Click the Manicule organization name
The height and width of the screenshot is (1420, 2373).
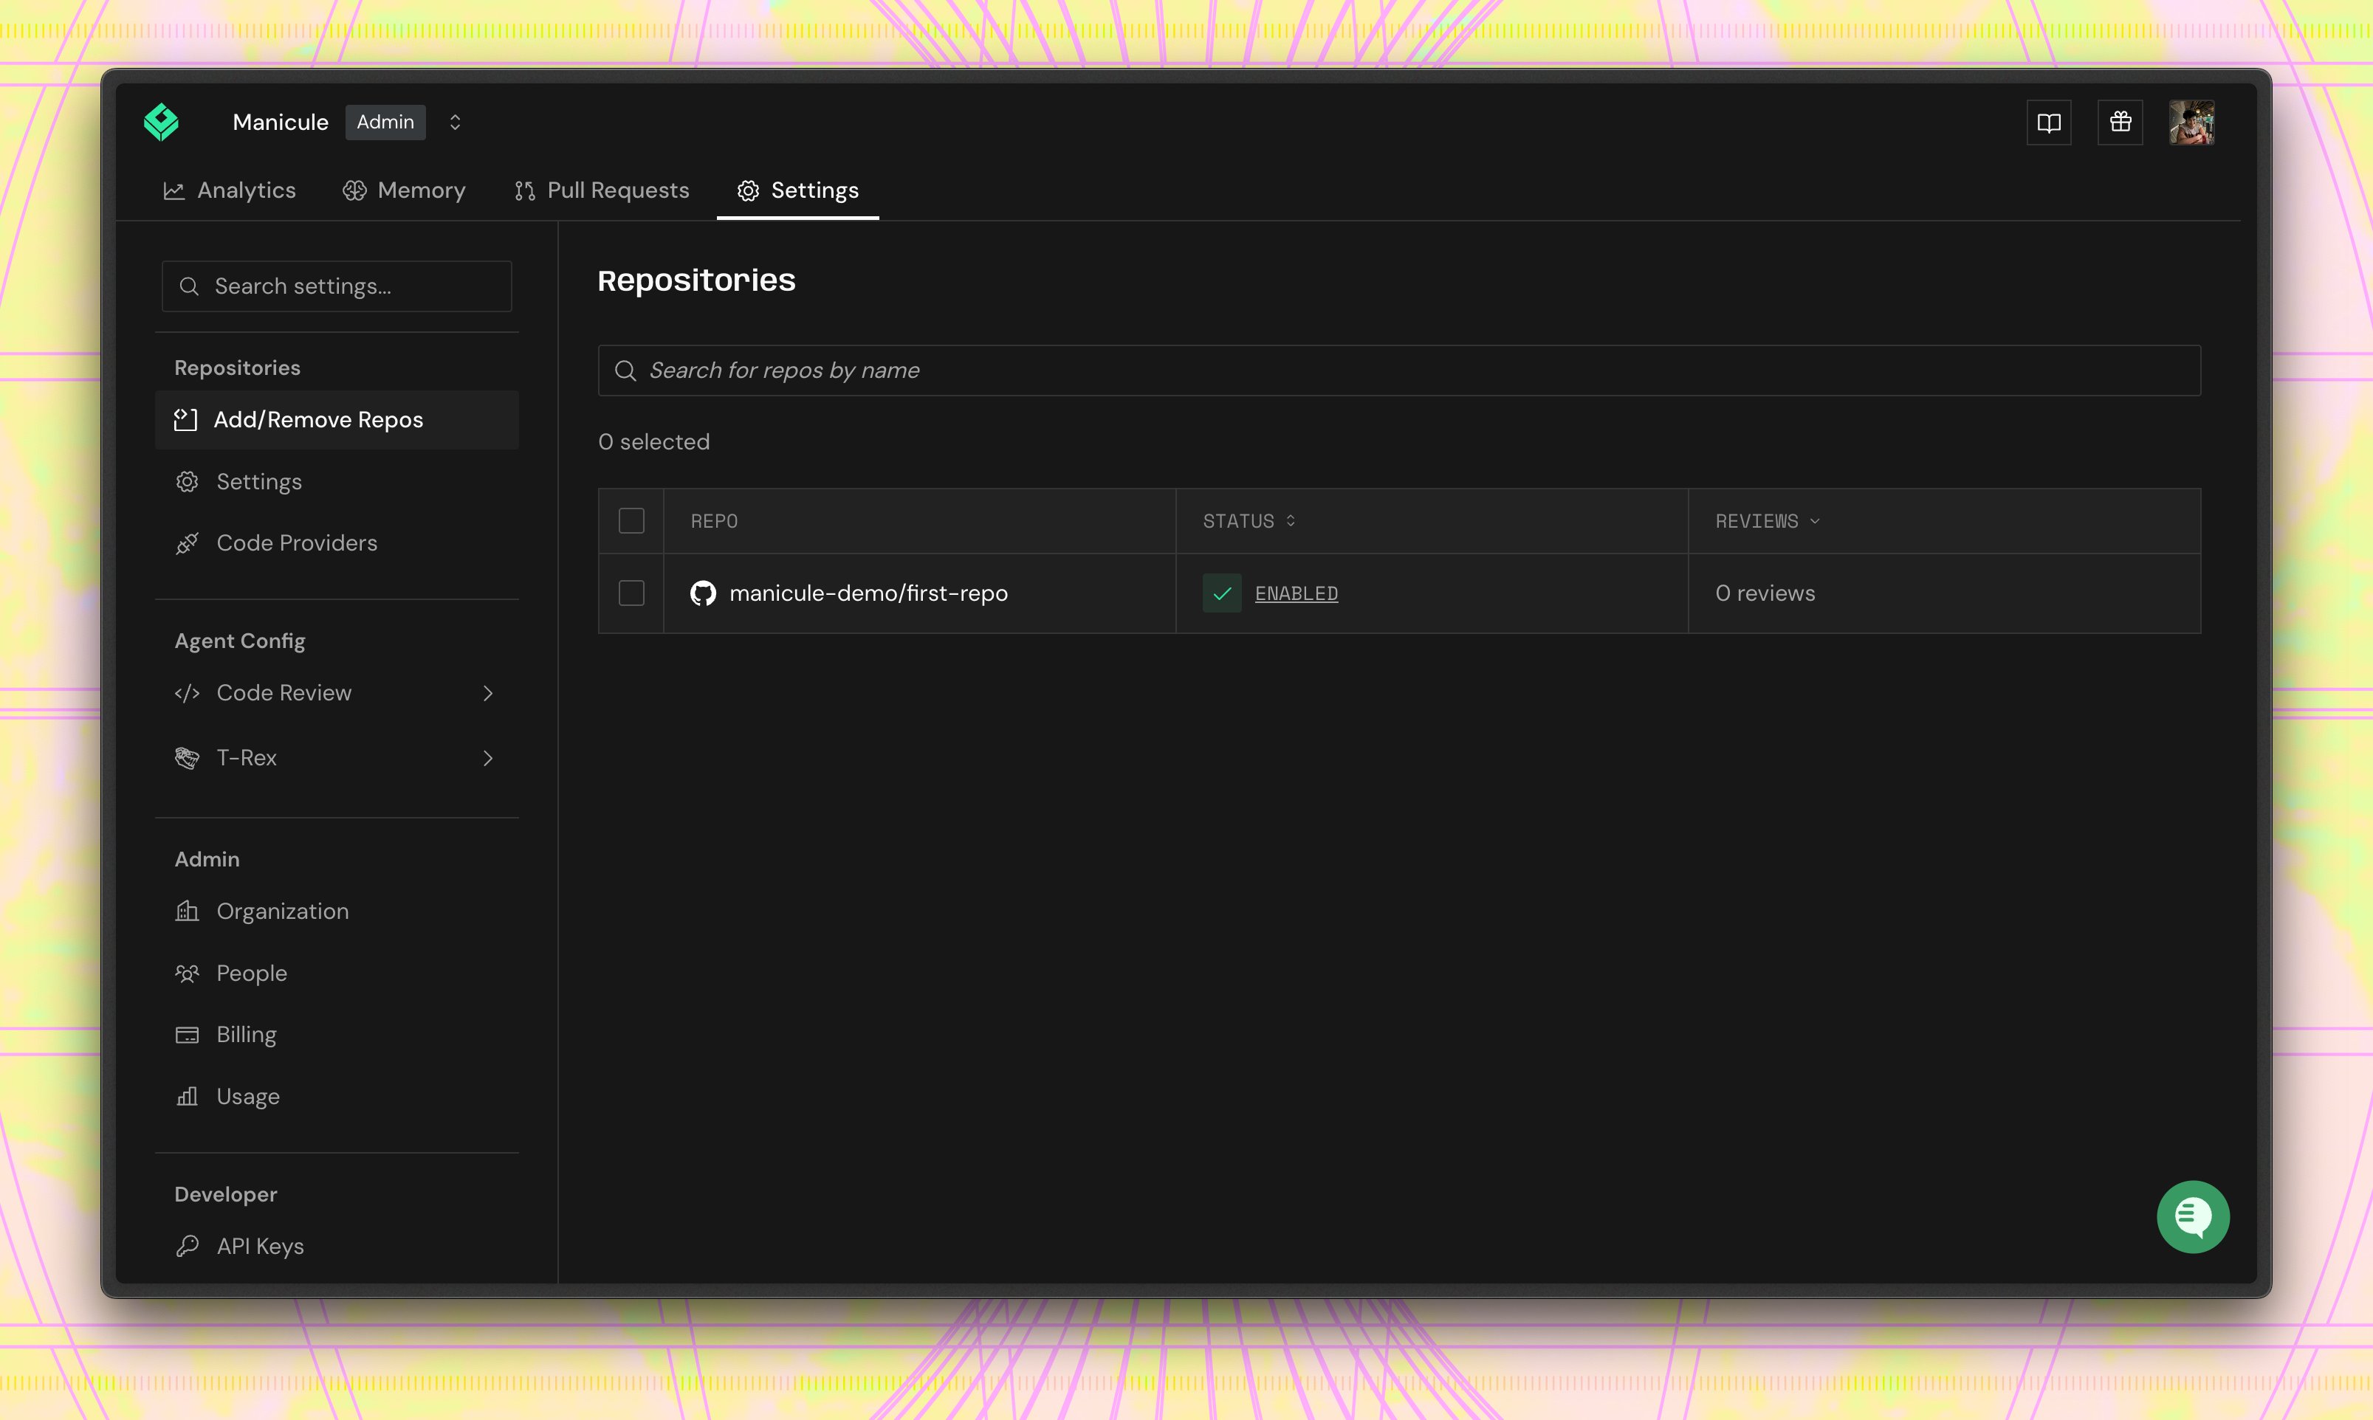coord(281,123)
